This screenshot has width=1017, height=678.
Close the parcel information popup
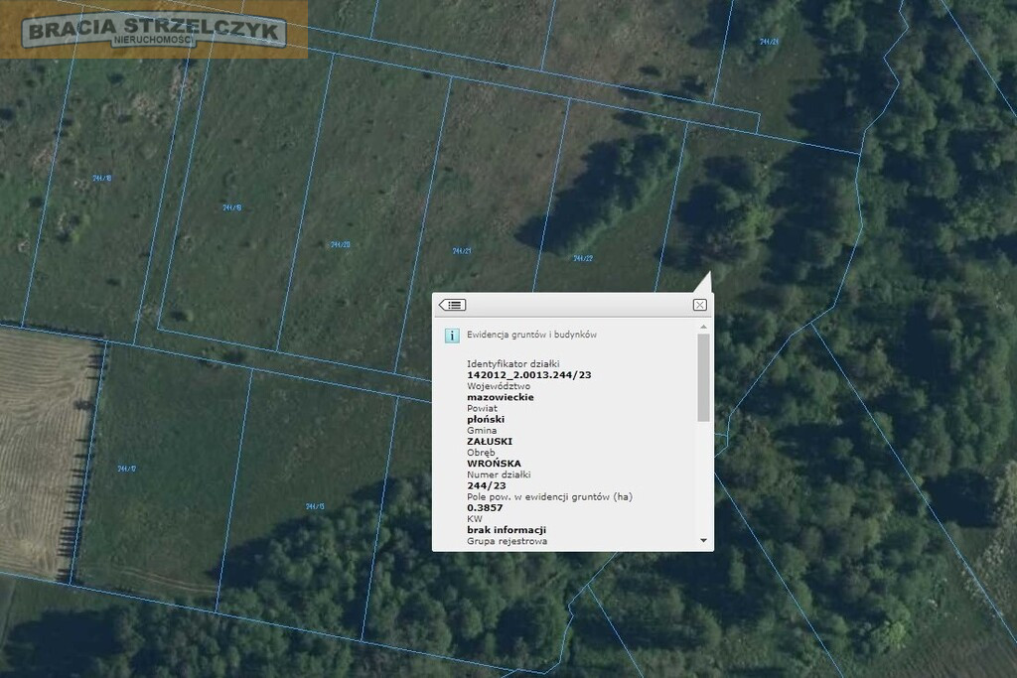[x=699, y=305]
